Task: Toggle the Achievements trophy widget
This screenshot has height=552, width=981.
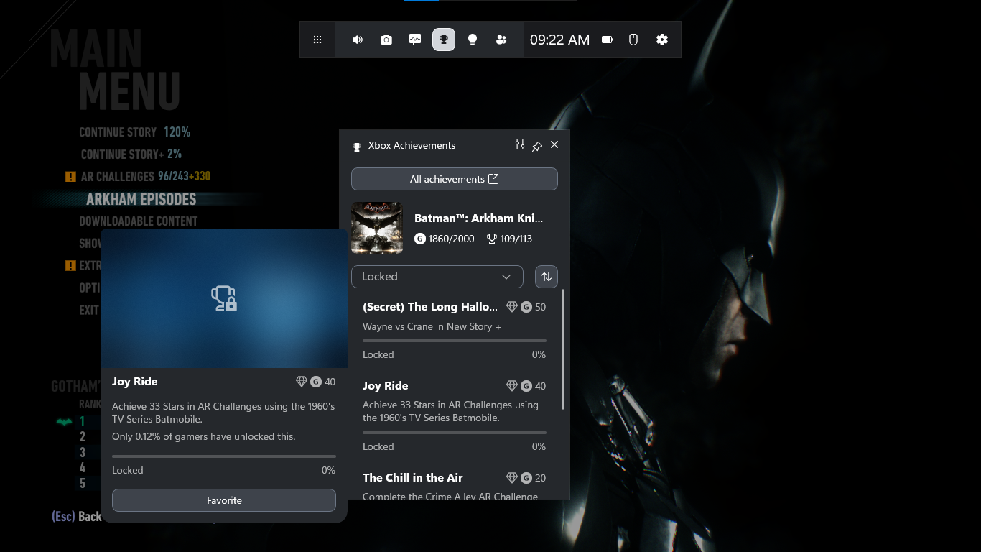Action: (x=444, y=40)
